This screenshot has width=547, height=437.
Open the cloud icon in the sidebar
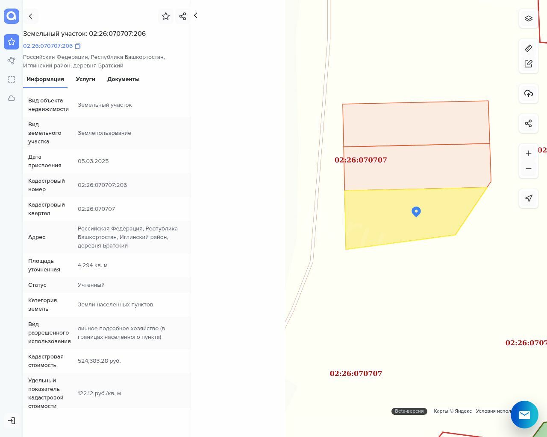pyautogui.click(x=12, y=98)
